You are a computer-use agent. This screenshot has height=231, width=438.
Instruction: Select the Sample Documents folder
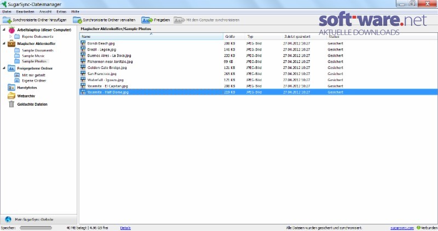pos(38,50)
